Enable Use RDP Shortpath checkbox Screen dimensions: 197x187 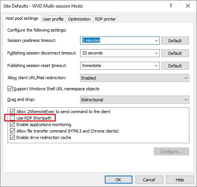click(12, 118)
